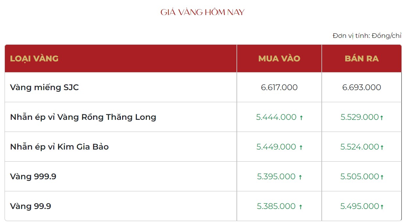Image resolution: width=406 pixels, height=224 pixels.
Task: Click the GIÁ VÀNG HÔM NAY heading
Action: [x=203, y=12]
